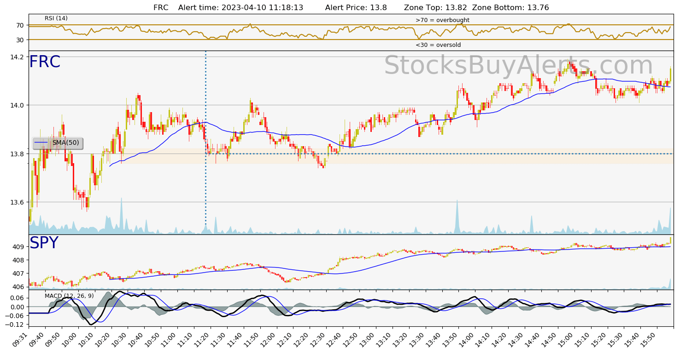
Task: Click the 'Alert Price: 13.8' title text
Action: click(x=356, y=8)
